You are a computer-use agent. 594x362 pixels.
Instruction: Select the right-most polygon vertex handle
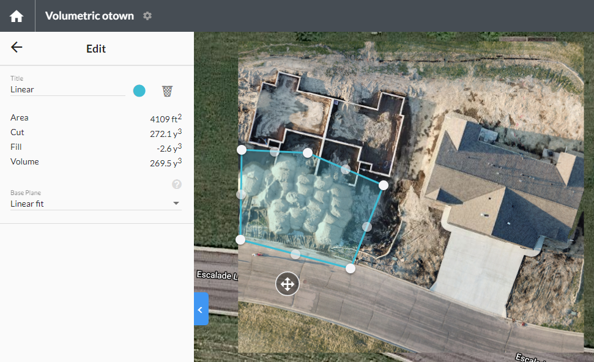[384, 185]
